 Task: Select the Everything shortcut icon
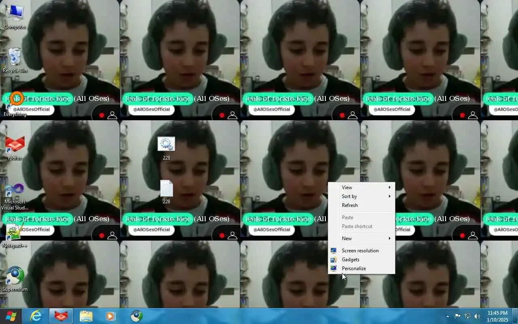(15, 104)
